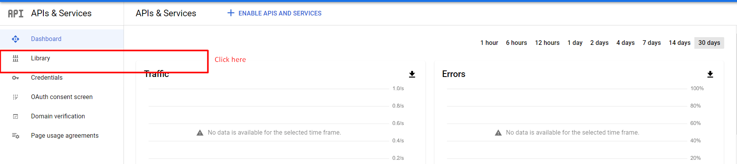The height and width of the screenshot is (164, 737).
Task: Download the Traffic chart data
Action: (412, 74)
